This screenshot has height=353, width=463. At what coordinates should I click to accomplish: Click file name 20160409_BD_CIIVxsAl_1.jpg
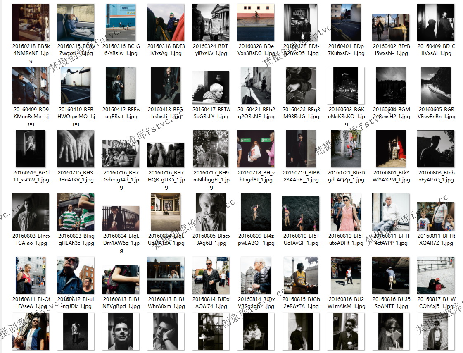pos(436,50)
